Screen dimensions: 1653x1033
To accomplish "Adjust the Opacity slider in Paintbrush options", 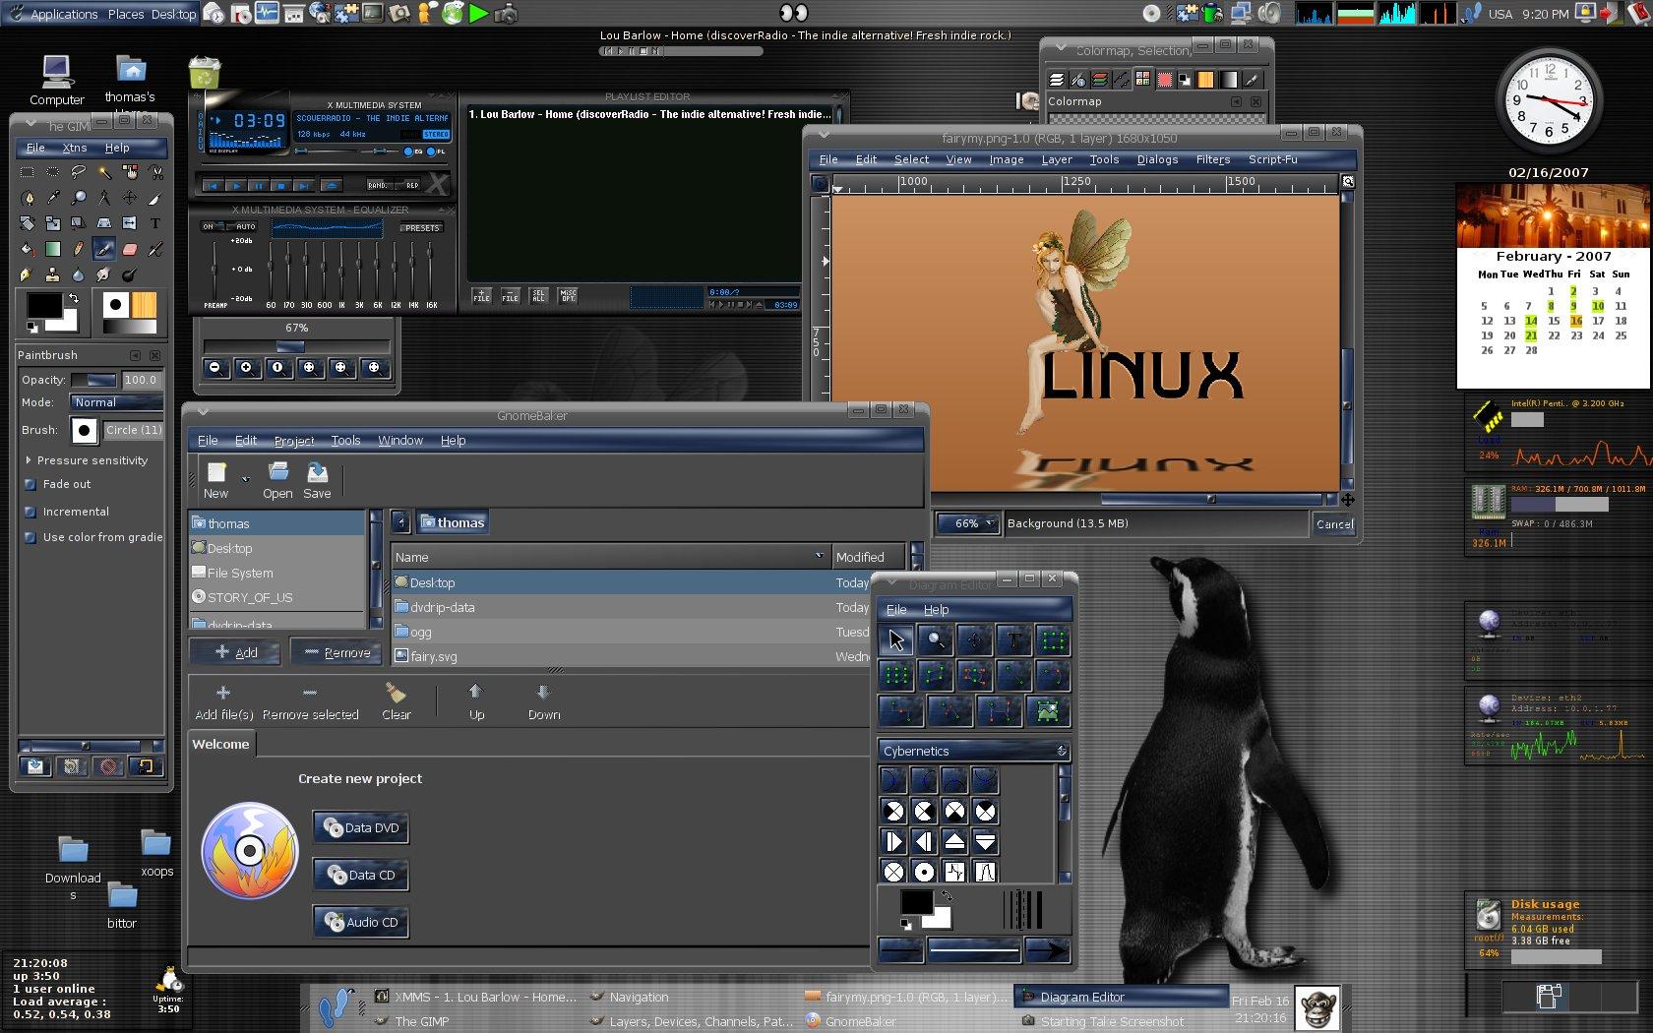I will point(93,380).
